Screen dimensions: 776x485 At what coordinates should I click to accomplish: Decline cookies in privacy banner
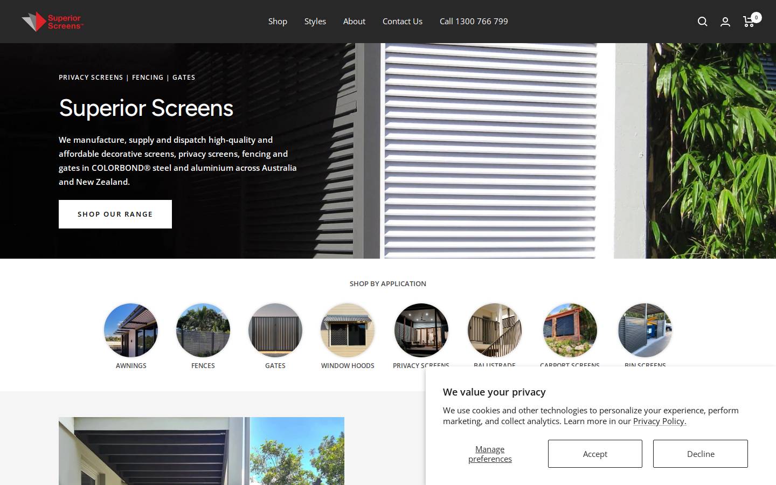701,454
